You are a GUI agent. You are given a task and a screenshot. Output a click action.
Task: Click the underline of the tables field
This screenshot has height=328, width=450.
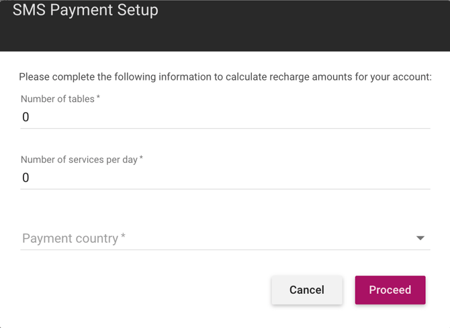[x=225, y=128]
